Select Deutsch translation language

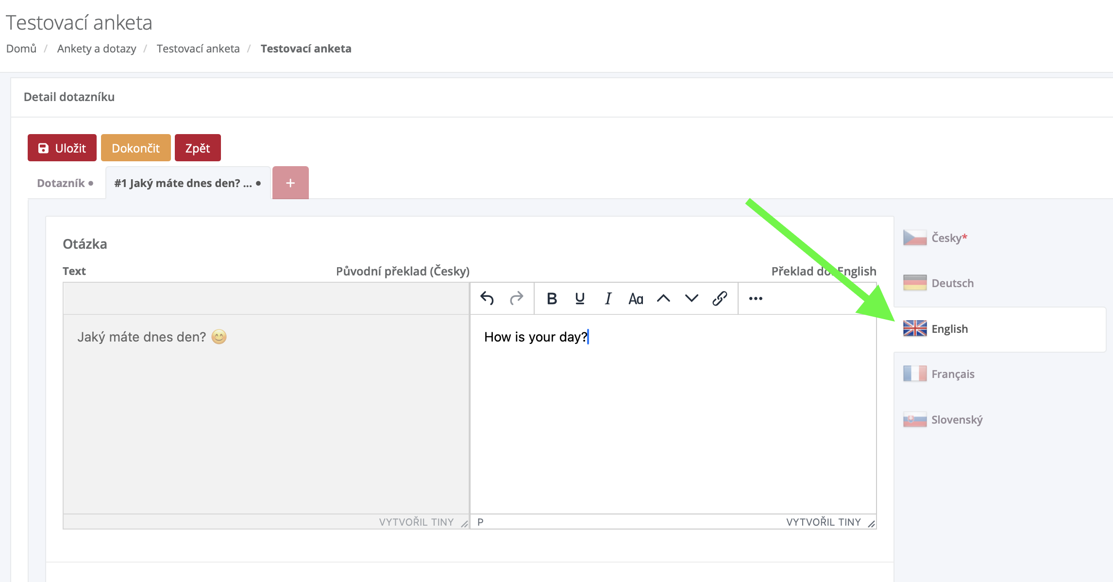click(x=952, y=283)
